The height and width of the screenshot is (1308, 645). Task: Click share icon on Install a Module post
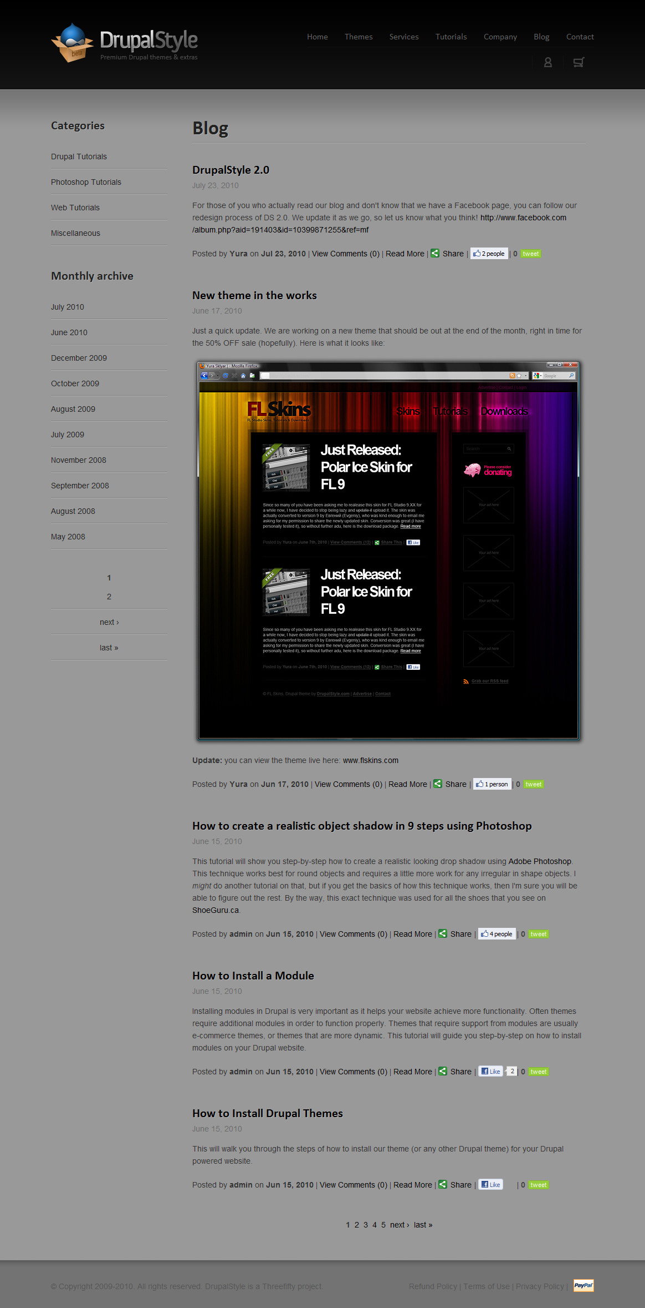click(x=443, y=1071)
